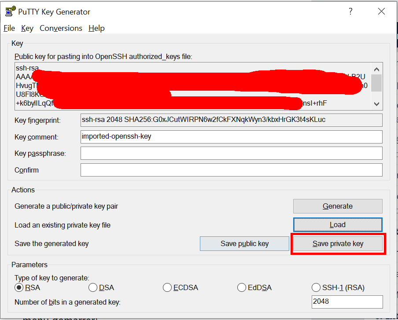This screenshot has width=398, height=320.
Task: Select the DSA key type
Action: click(x=101, y=287)
